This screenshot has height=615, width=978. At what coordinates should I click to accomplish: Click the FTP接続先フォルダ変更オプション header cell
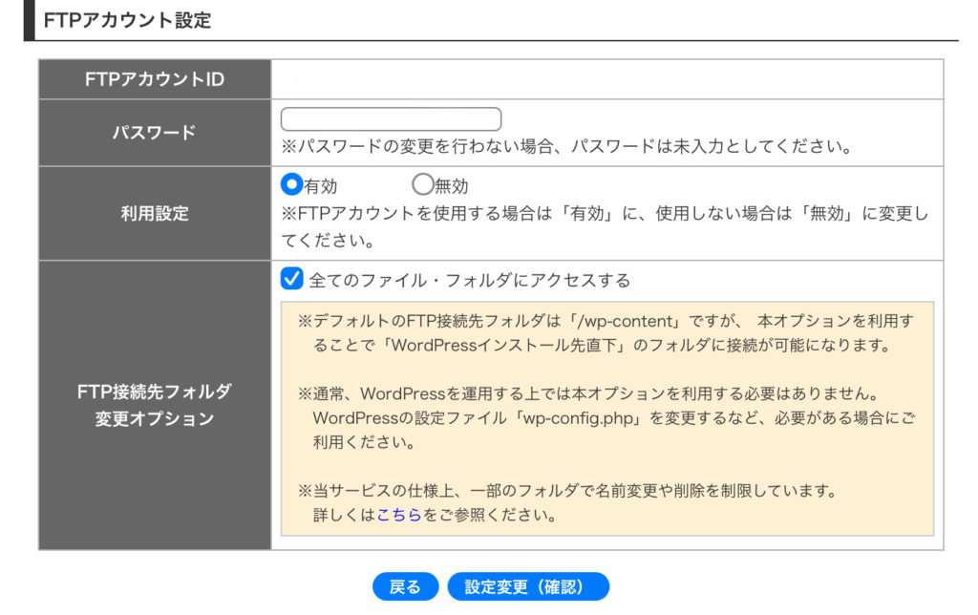[x=155, y=405]
